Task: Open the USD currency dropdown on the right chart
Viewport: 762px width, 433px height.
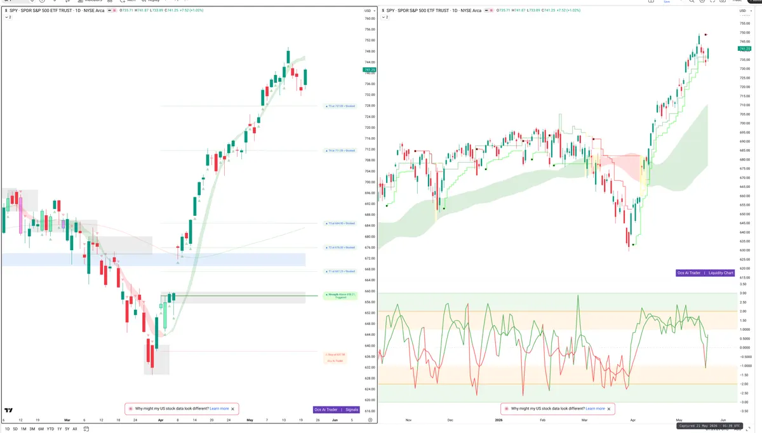Action: pos(744,11)
